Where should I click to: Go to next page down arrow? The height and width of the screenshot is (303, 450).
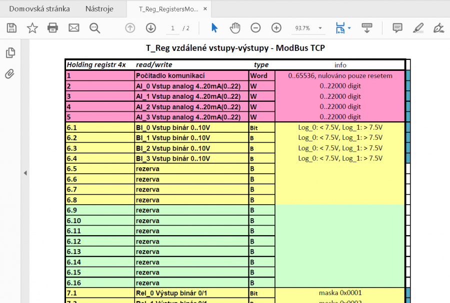(x=151, y=28)
